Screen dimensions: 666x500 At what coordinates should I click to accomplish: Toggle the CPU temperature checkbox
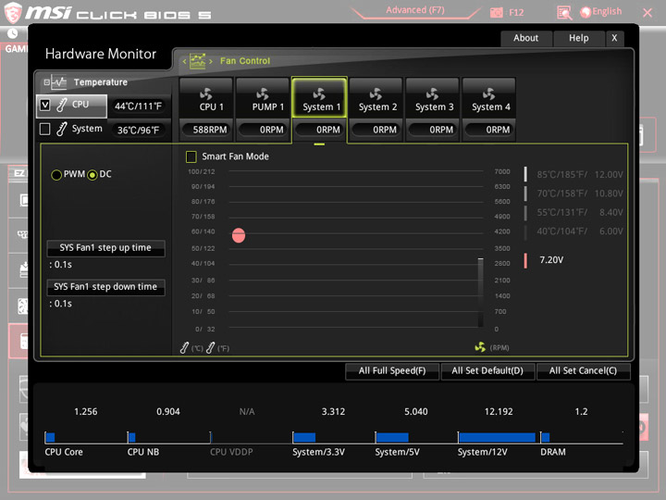pos(44,105)
